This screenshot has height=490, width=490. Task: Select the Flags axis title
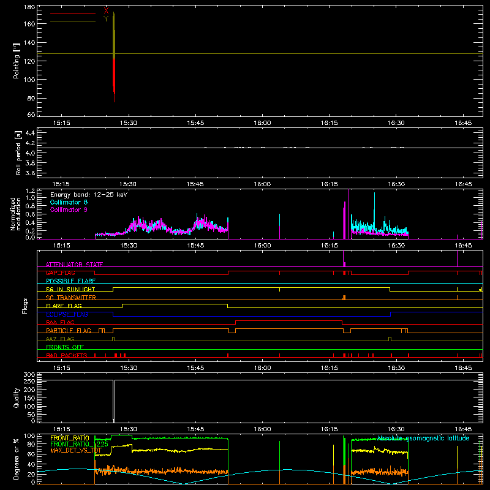point(24,306)
